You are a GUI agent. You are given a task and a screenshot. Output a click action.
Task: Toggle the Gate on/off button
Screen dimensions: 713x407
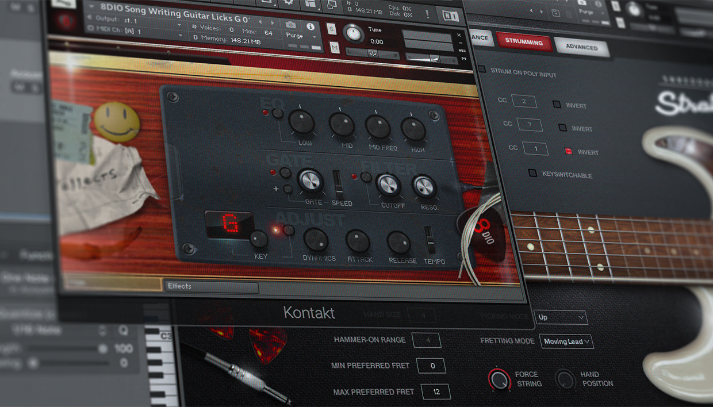[285, 172]
